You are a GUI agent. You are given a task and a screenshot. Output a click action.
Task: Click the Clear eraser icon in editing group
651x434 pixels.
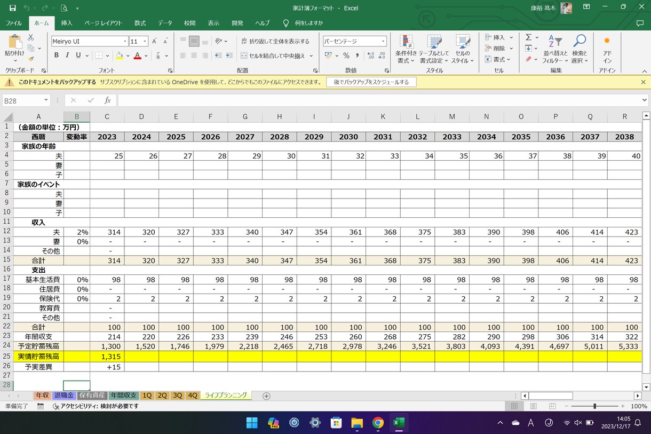pyautogui.click(x=528, y=59)
